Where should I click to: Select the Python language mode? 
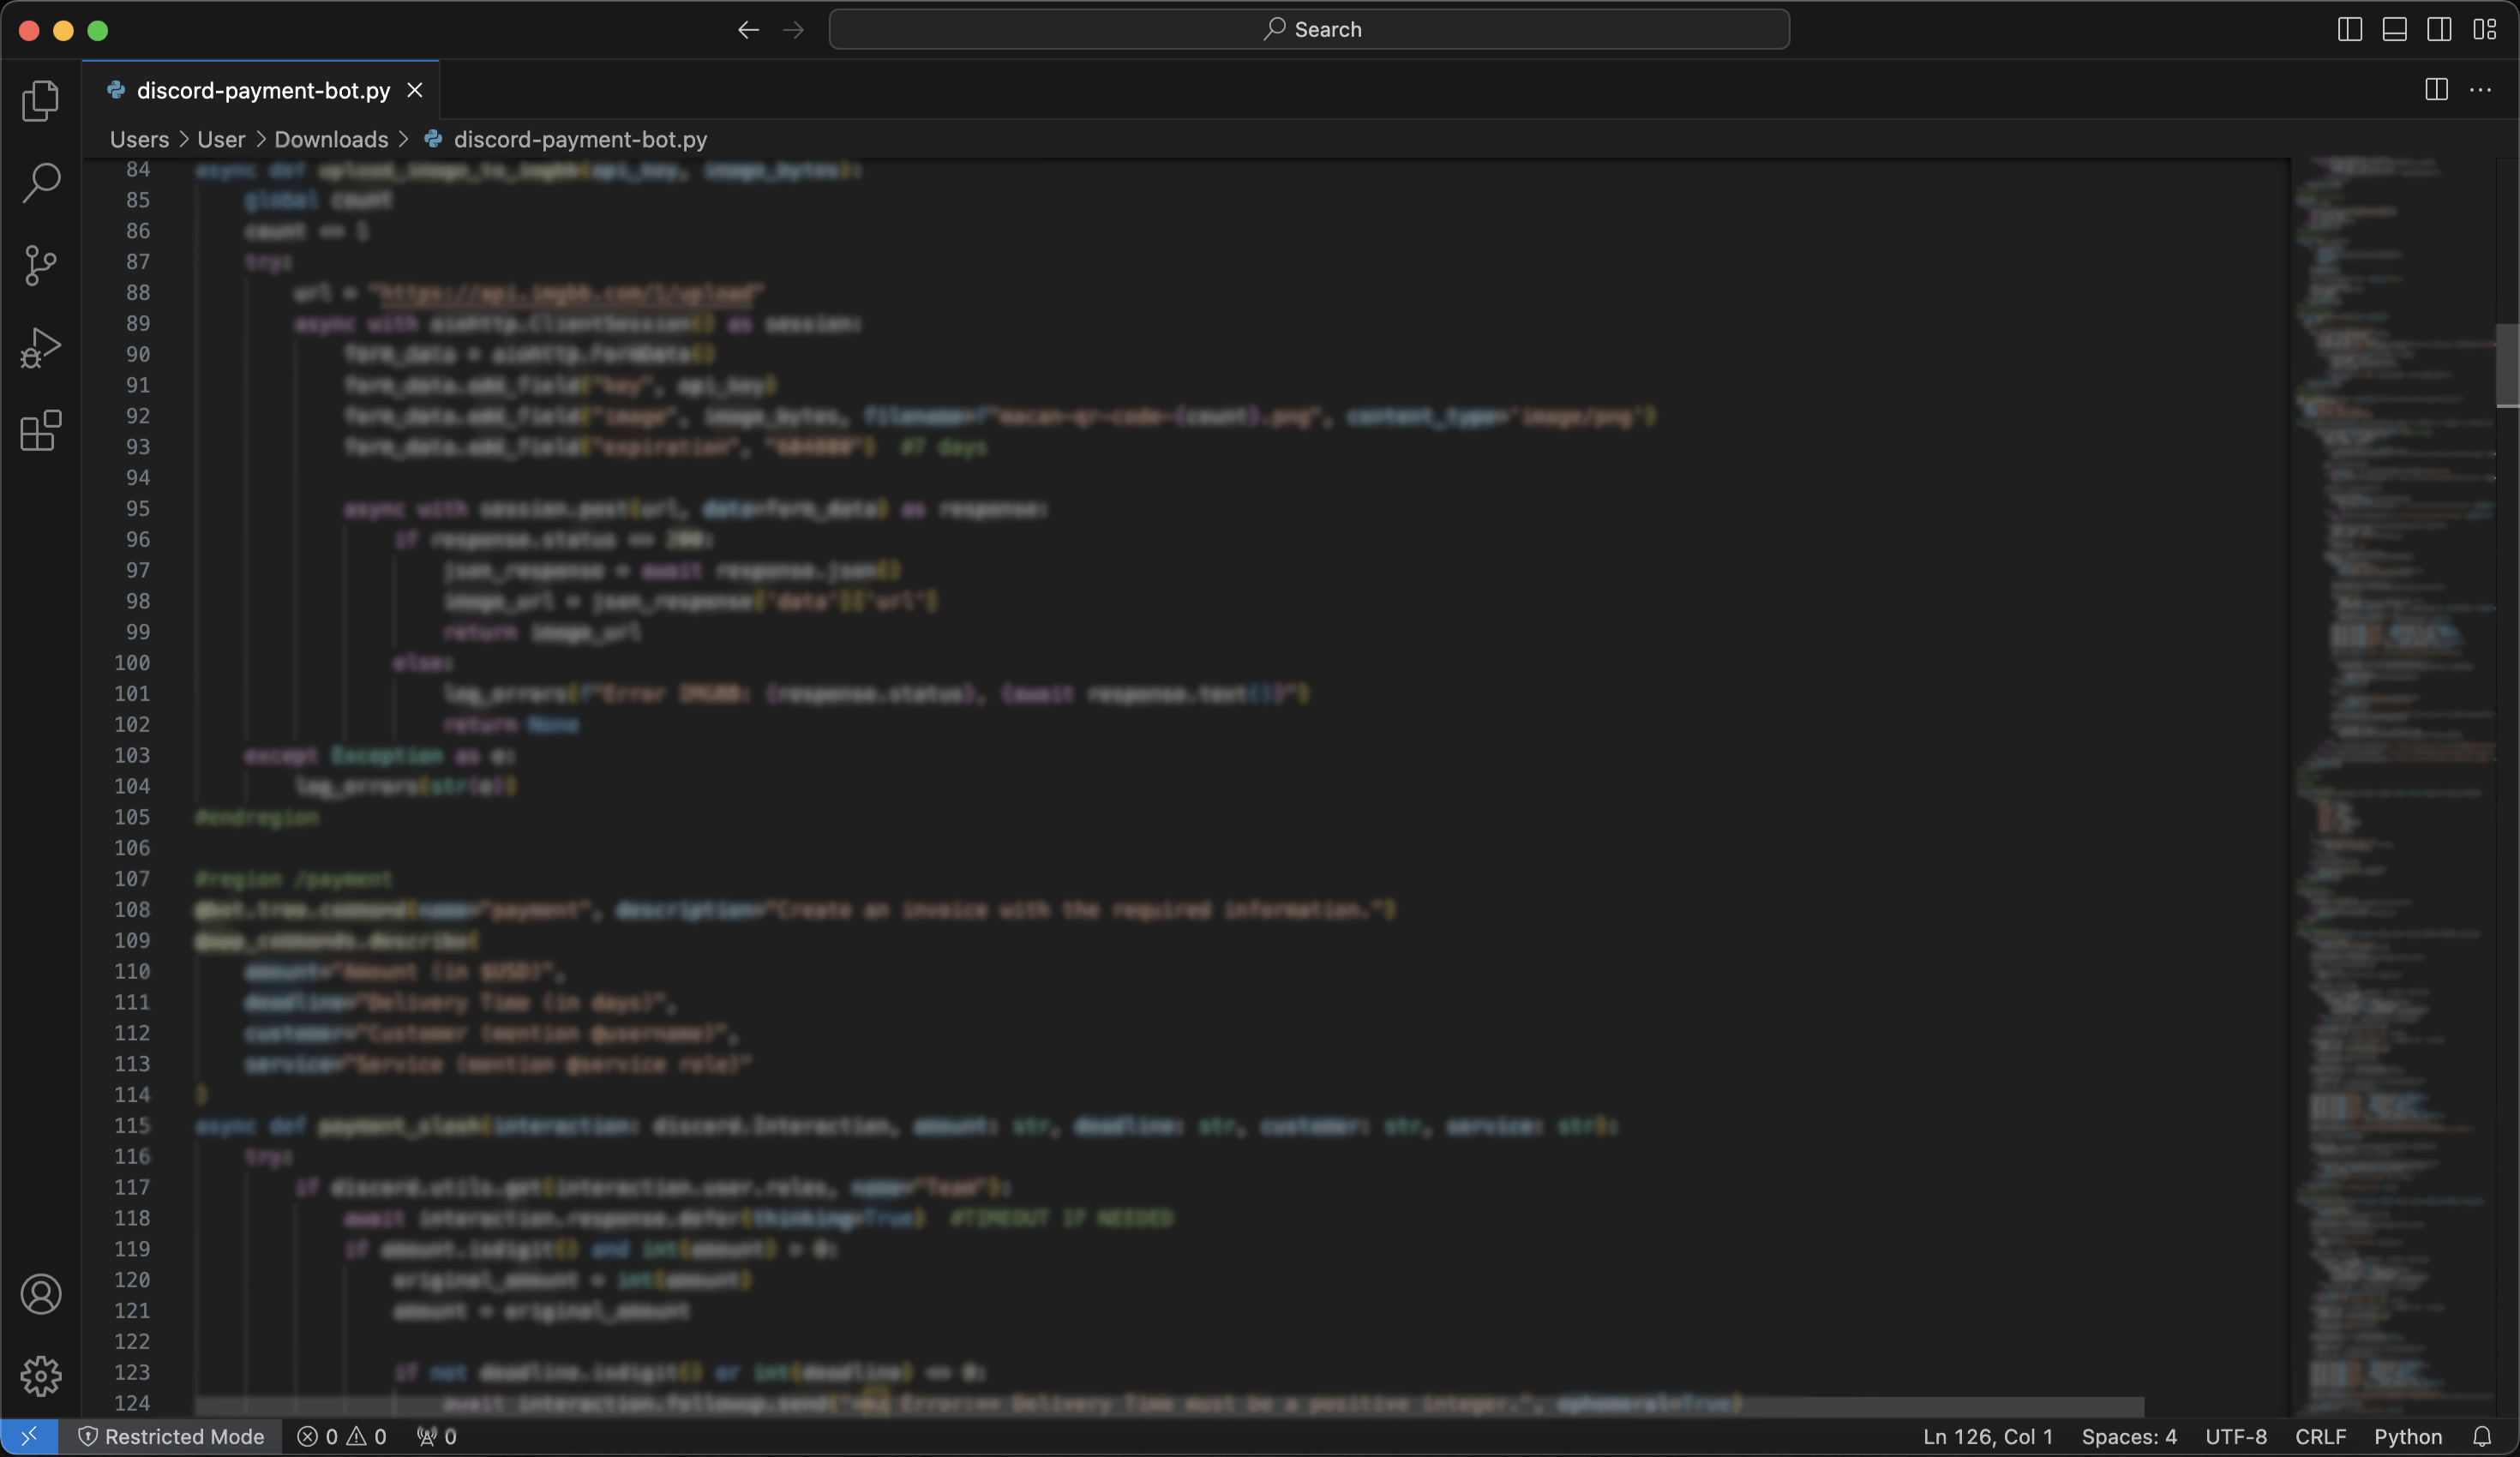(2408, 1436)
